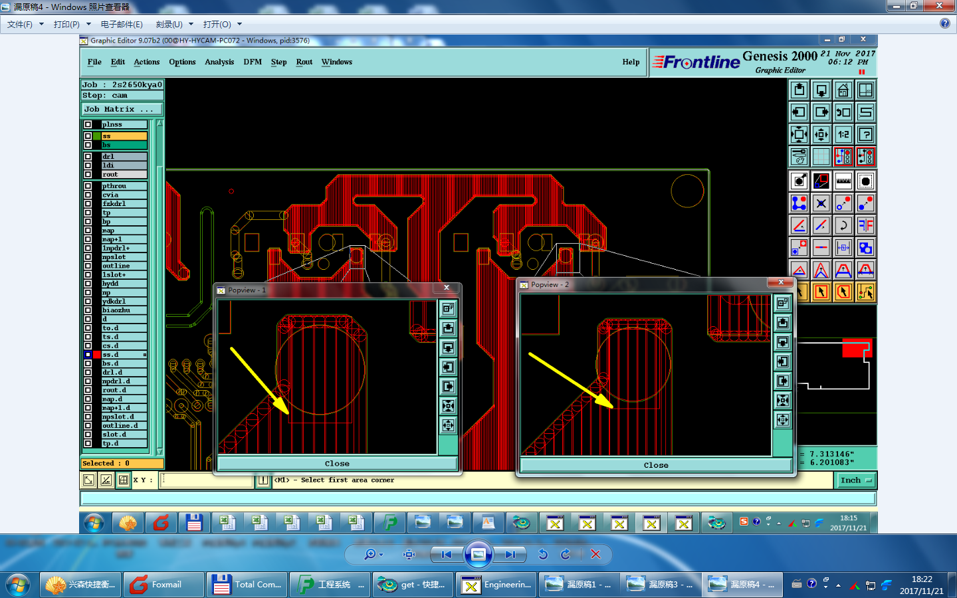The image size is (957, 598).
Task: Show hidden icons in system tray
Action: (x=838, y=585)
